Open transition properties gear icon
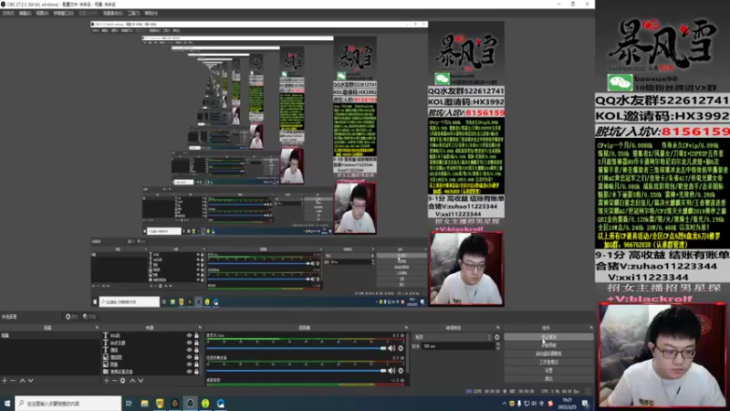This screenshot has height=411, width=730. pos(496,337)
